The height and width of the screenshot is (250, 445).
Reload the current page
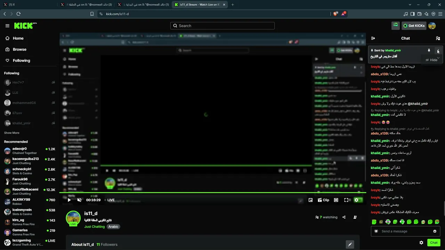point(18,14)
